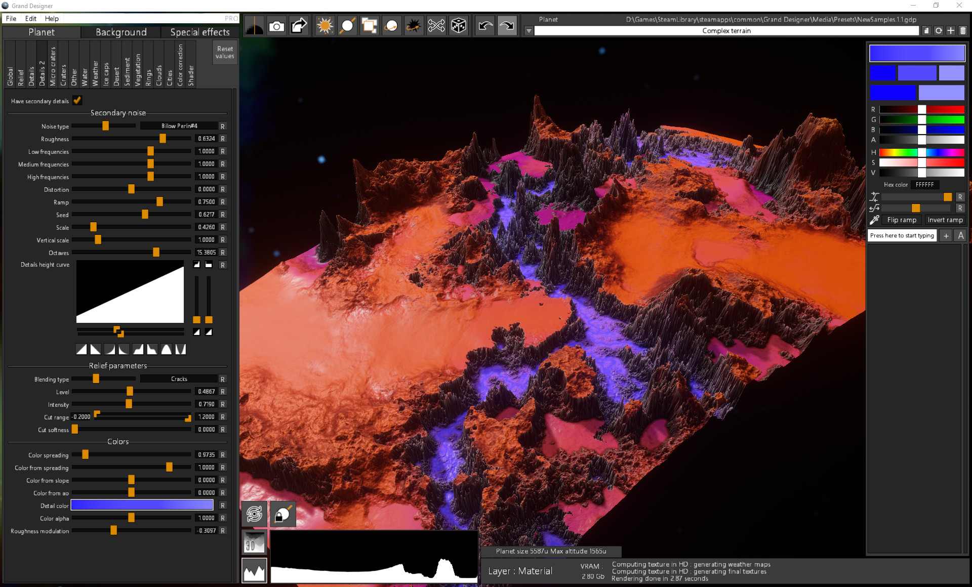Image resolution: width=972 pixels, height=587 pixels.
Task: Open the Noise type dropdown showing Billow Perlin#4
Action: 180,125
